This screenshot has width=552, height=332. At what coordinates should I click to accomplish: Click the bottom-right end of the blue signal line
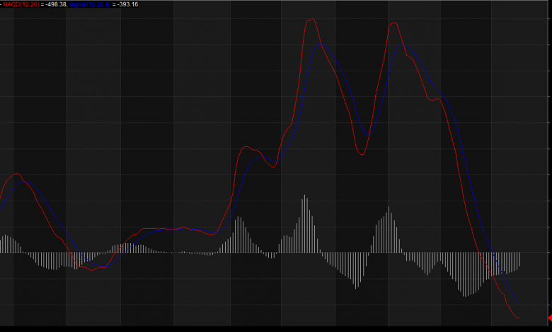[x=519, y=302]
